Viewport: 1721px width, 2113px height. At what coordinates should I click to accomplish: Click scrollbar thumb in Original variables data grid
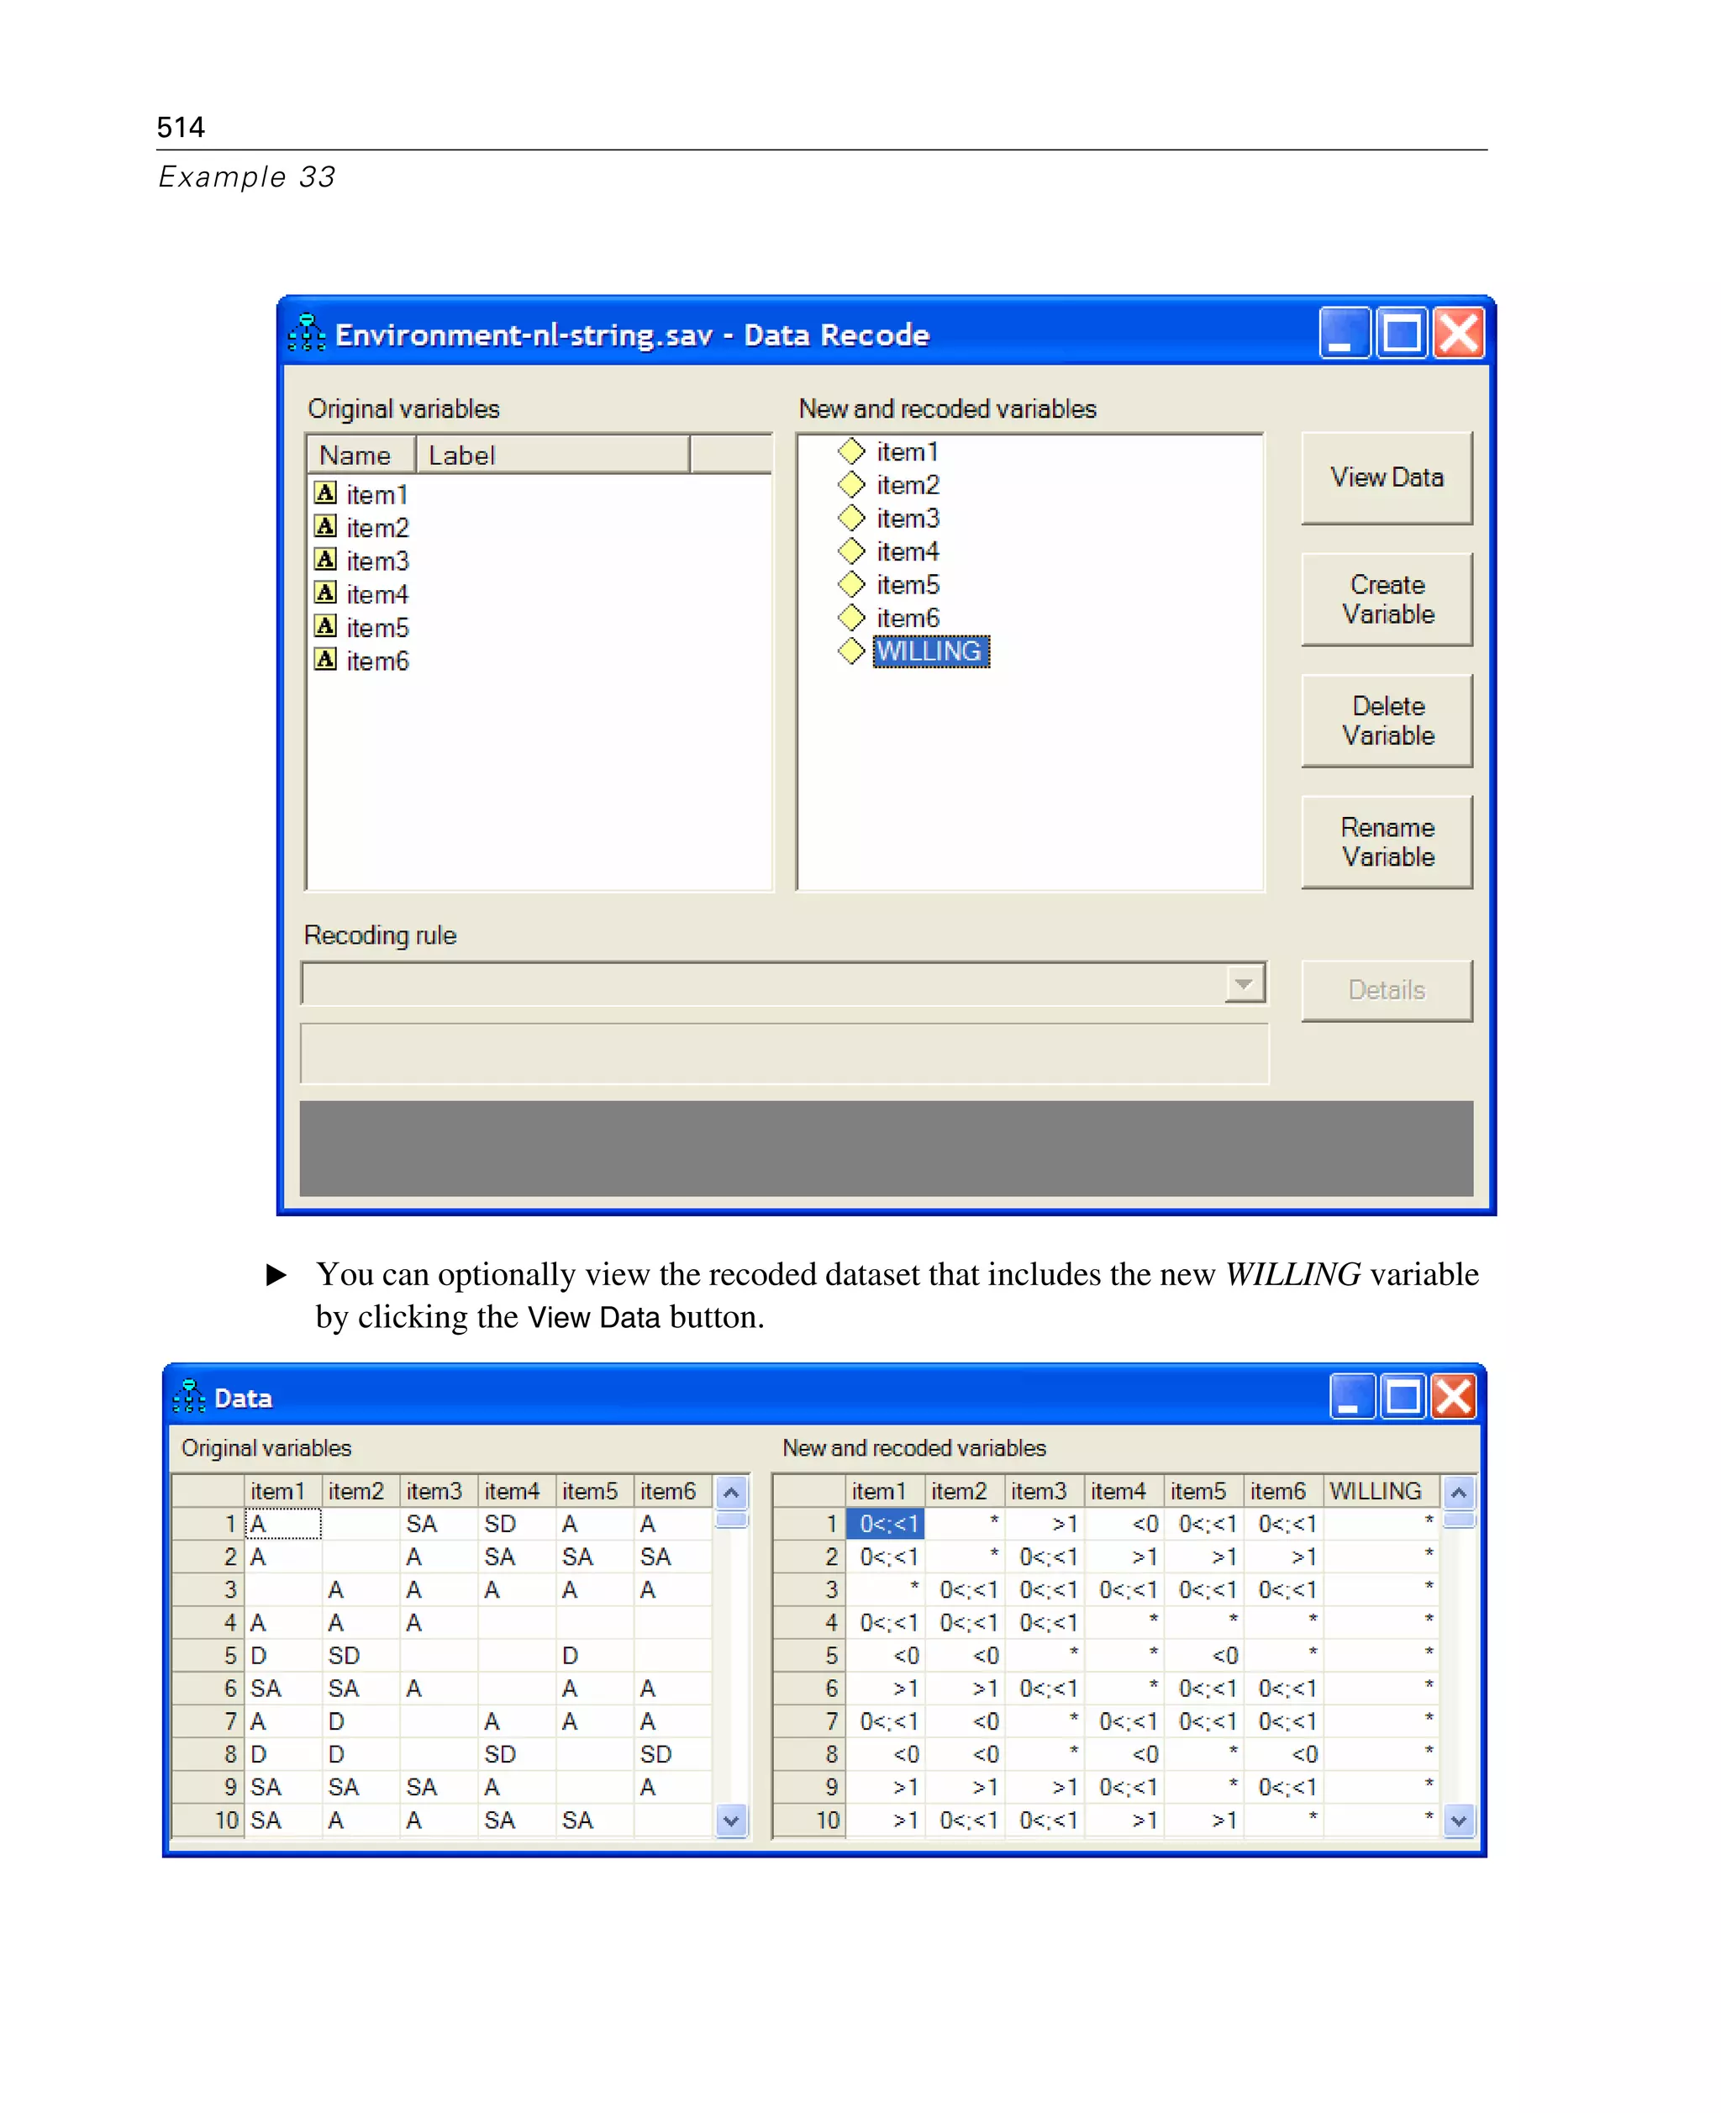click(x=732, y=1520)
